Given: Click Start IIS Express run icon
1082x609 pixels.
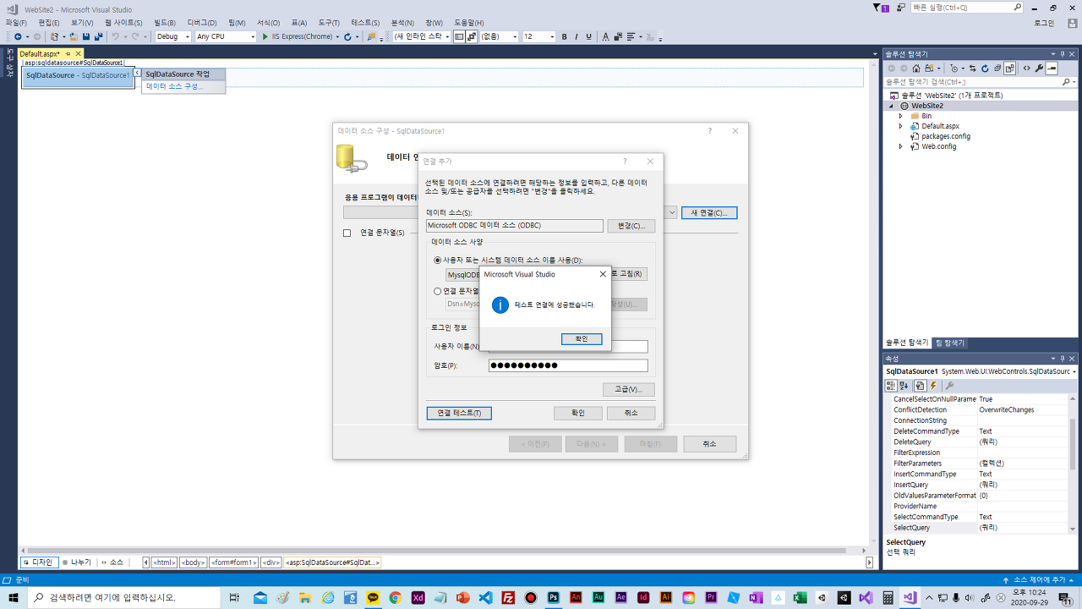Looking at the screenshot, I should coord(265,37).
